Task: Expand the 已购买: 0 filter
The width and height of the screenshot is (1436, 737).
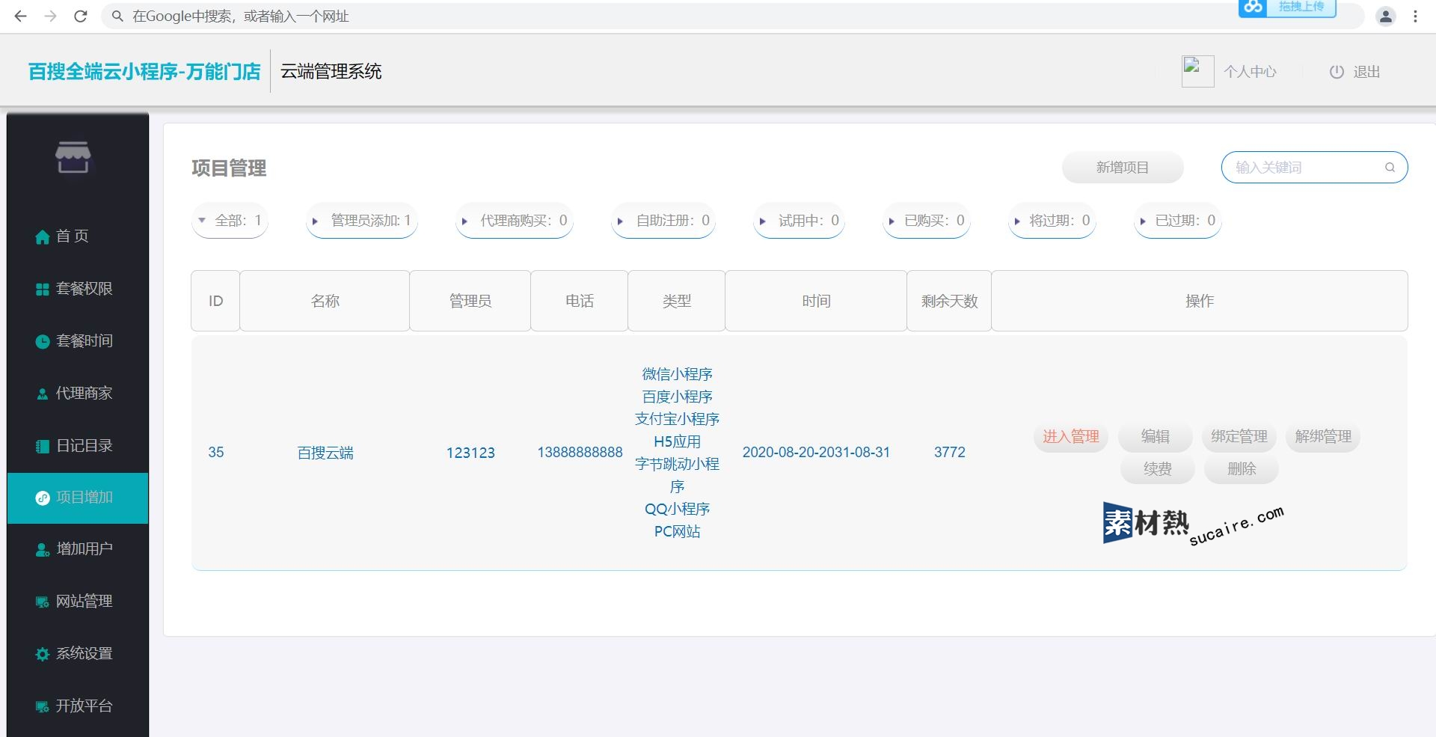Action: 927,221
